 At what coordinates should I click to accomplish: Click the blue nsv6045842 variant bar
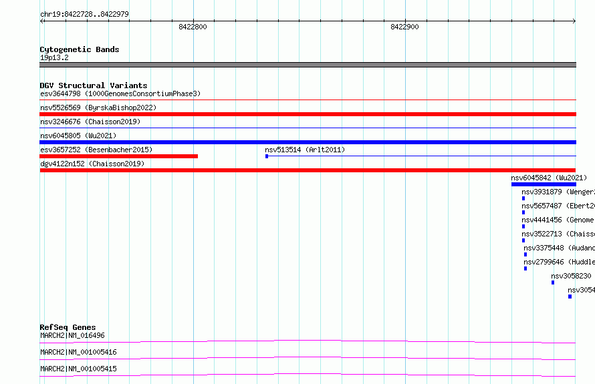pyautogui.click(x=544, y=184)
